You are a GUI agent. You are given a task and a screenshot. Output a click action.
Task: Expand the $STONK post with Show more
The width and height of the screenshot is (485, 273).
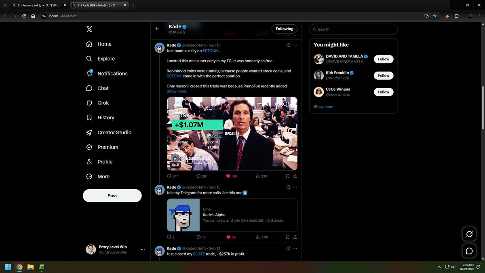(x=177, y=91)
